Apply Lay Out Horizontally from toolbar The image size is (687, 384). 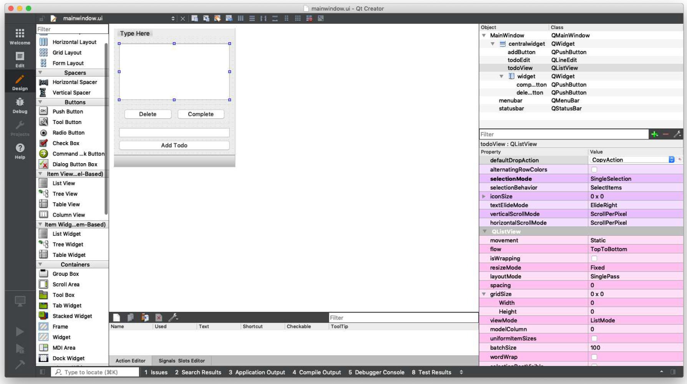tap(241, 18)
